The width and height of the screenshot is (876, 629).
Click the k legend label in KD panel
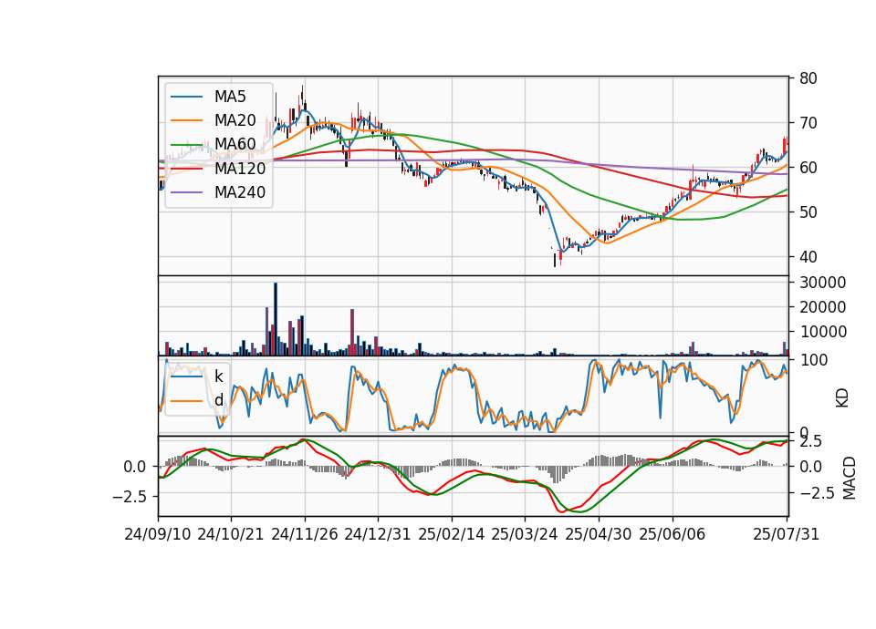[x=218, y=376]
